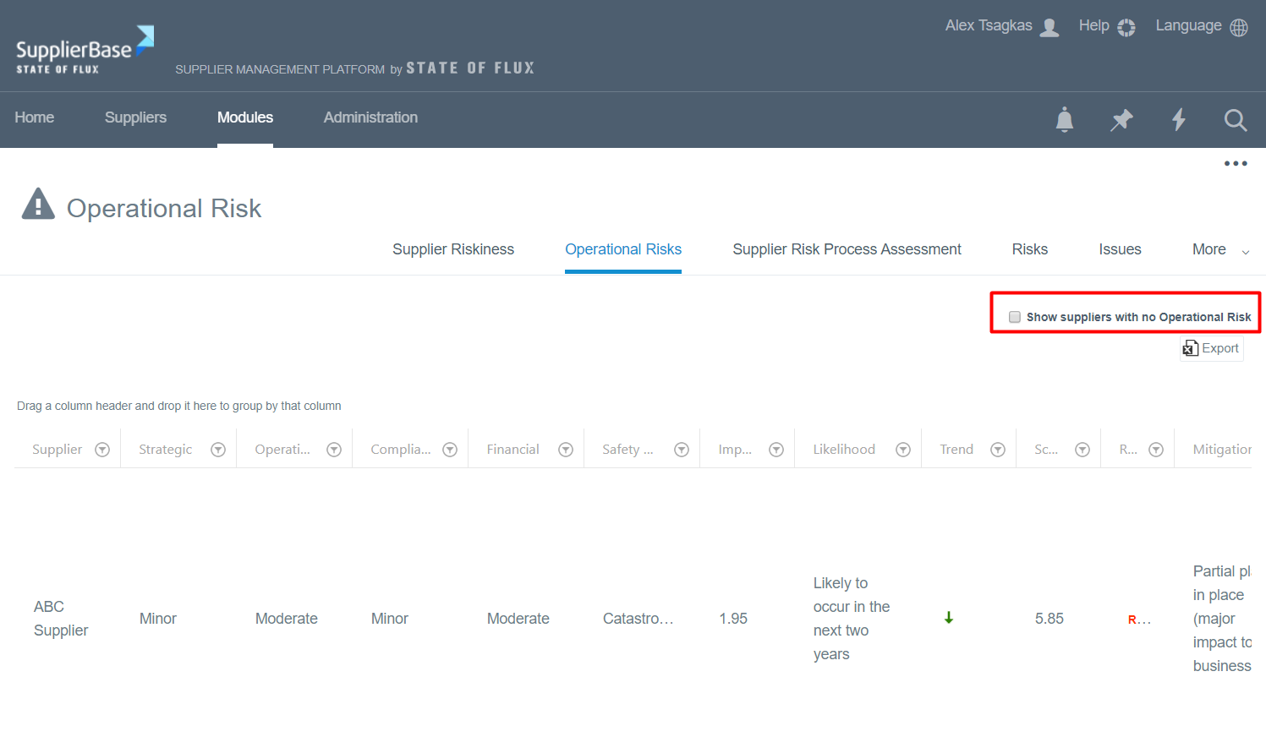The height and width of the screenshot is (737, 1266).
Task: Open the lightning bolt quick actions icon
Action: point(1178,120)
